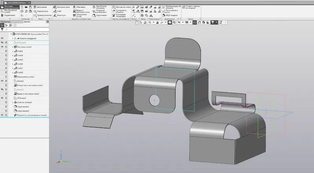Image resolution: width=314 pixels, height=173 pixels.
Task: Choose the Листовое тело command
Action: click(62, 7)
